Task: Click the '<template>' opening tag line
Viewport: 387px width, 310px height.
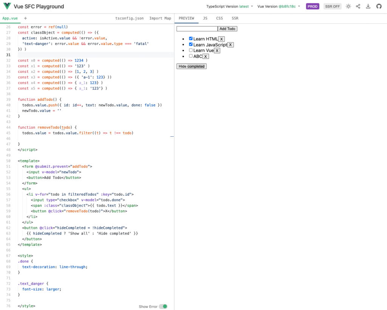Action: [29, 161]
